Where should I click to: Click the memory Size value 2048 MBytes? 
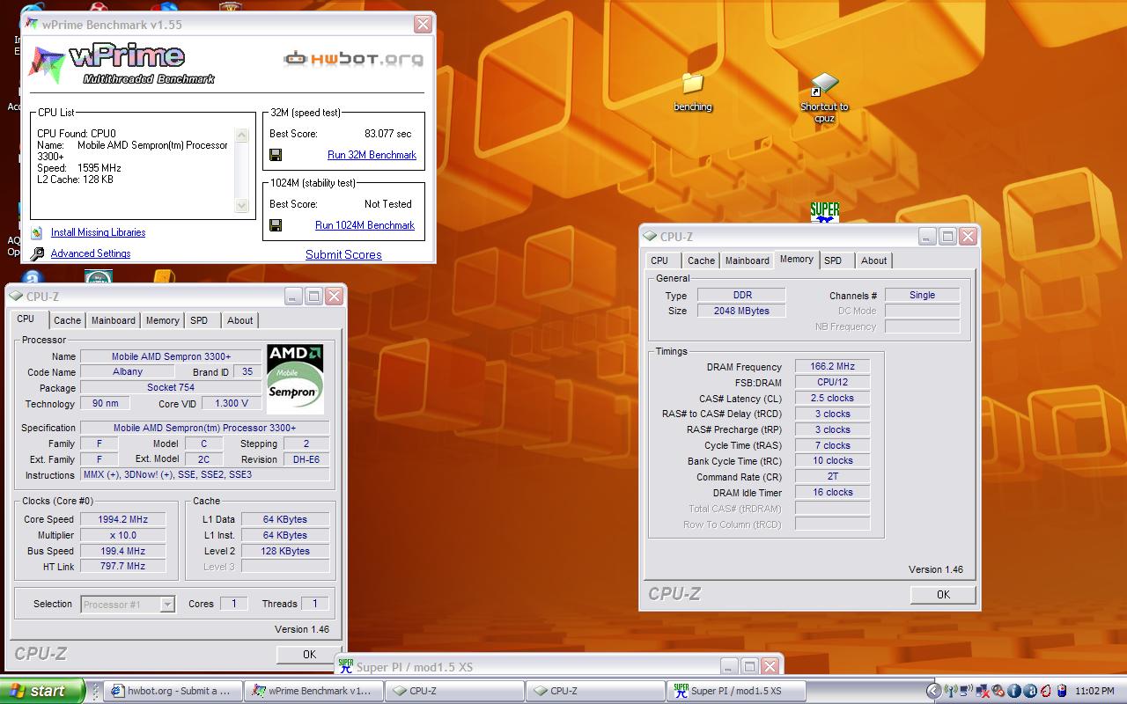pos(741,311)
